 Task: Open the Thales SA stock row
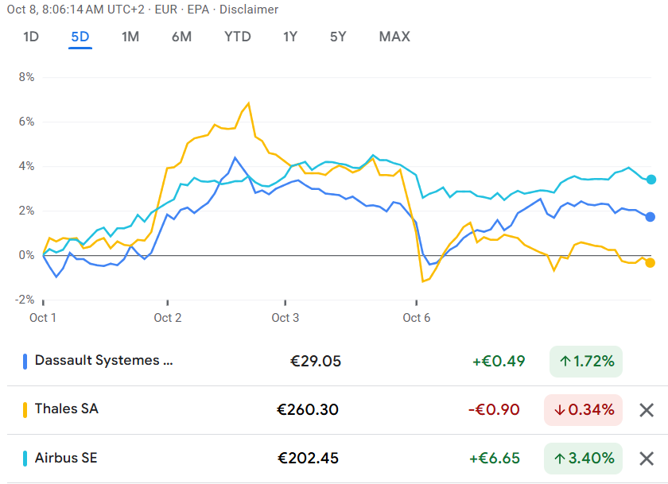pyautogui.click(x=67, y=409)
